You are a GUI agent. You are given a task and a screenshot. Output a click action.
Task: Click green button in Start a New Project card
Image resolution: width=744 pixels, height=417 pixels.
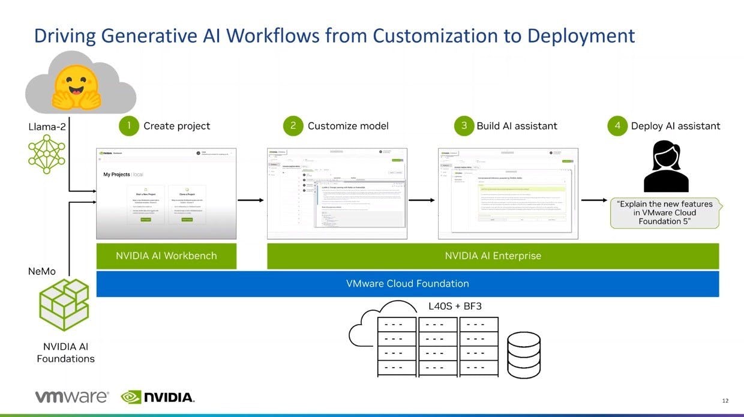[x=145, y=220]
